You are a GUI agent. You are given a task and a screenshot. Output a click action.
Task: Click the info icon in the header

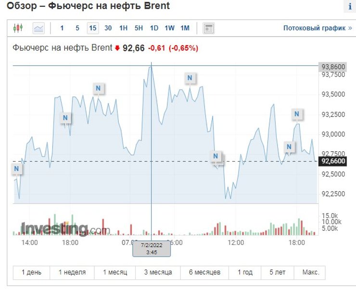pyautogui.click(x=350, y=7)
